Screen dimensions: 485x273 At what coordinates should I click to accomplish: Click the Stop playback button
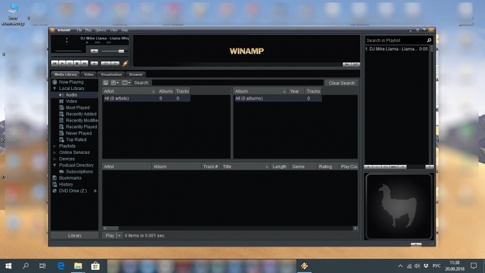tap(78, 63)
